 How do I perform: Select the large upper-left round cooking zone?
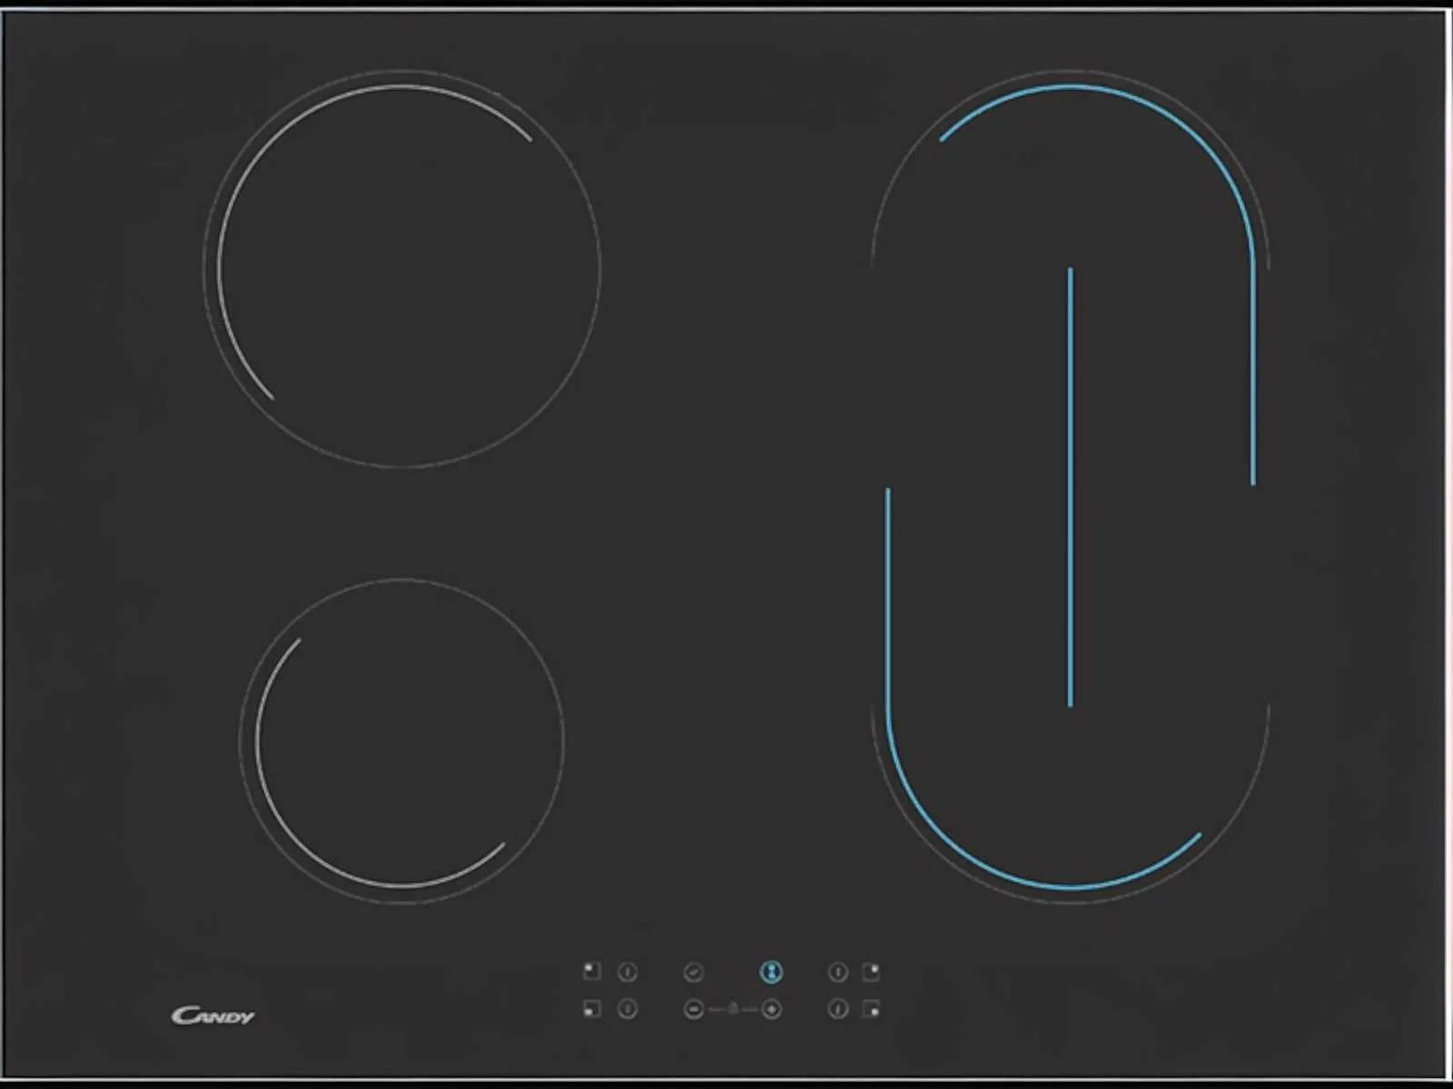point(401,270)
